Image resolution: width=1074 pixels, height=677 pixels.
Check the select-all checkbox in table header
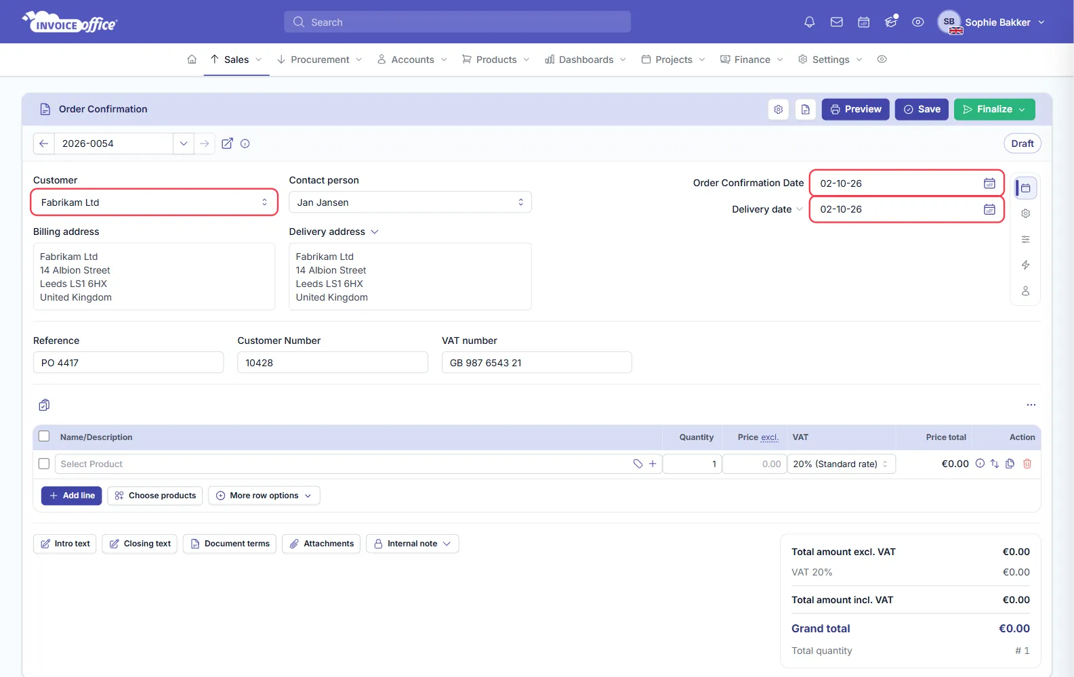(44, 437)
